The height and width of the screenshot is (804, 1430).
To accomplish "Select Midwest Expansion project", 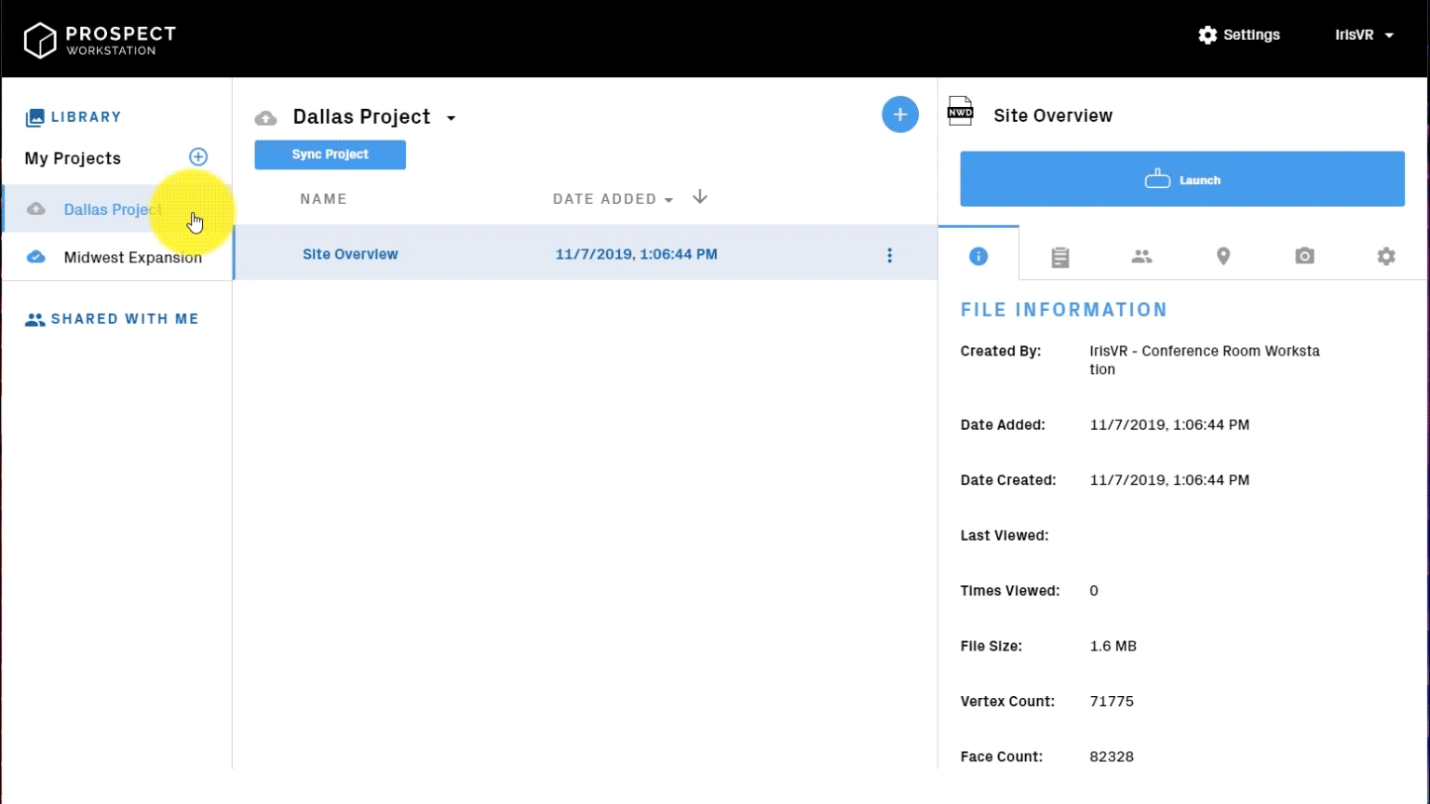I will pos(116,257).
